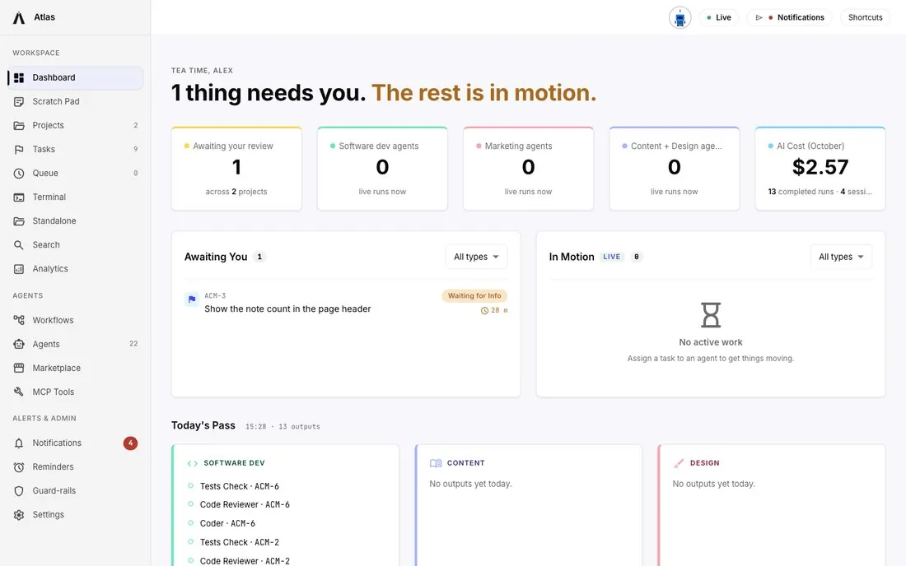Click the Agents robot icon in sidebar
The width and height of the screenshot is (906, 566).
pos(19,345)
